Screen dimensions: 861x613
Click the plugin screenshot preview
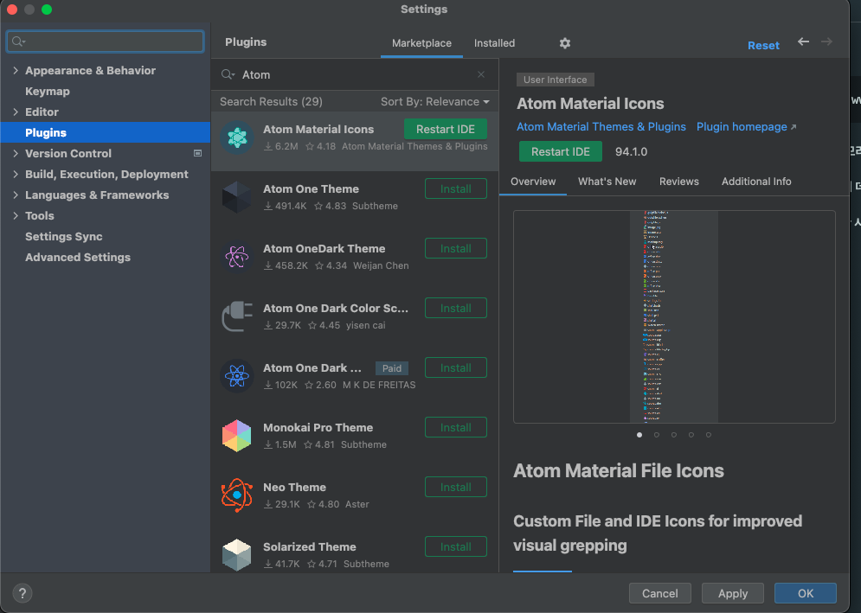pyautogui.click(x=674, y=316)
